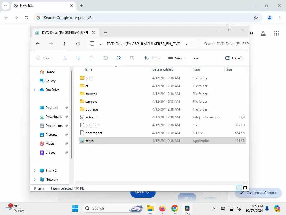Select the efi folder
Screen dimensions: 286x215
[x=162, y=86]
